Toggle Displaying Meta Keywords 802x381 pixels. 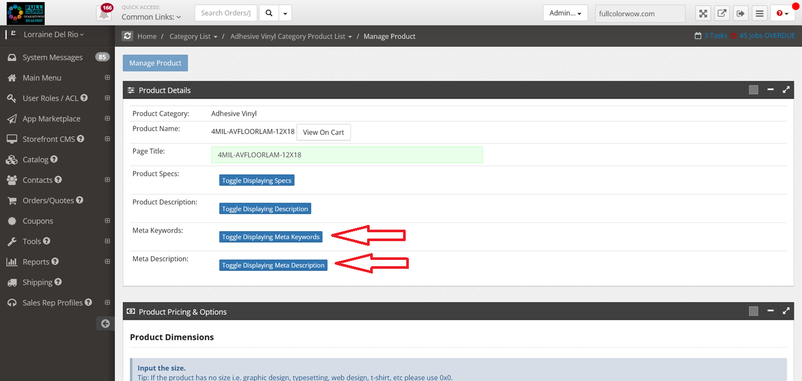270,236
